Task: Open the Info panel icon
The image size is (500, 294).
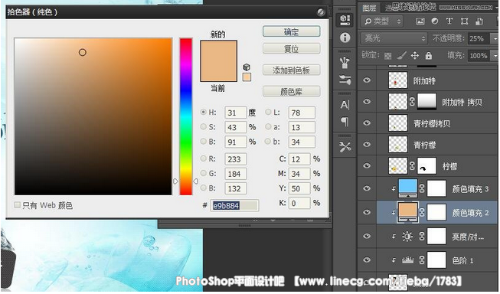Action: [x=345, y=38]
